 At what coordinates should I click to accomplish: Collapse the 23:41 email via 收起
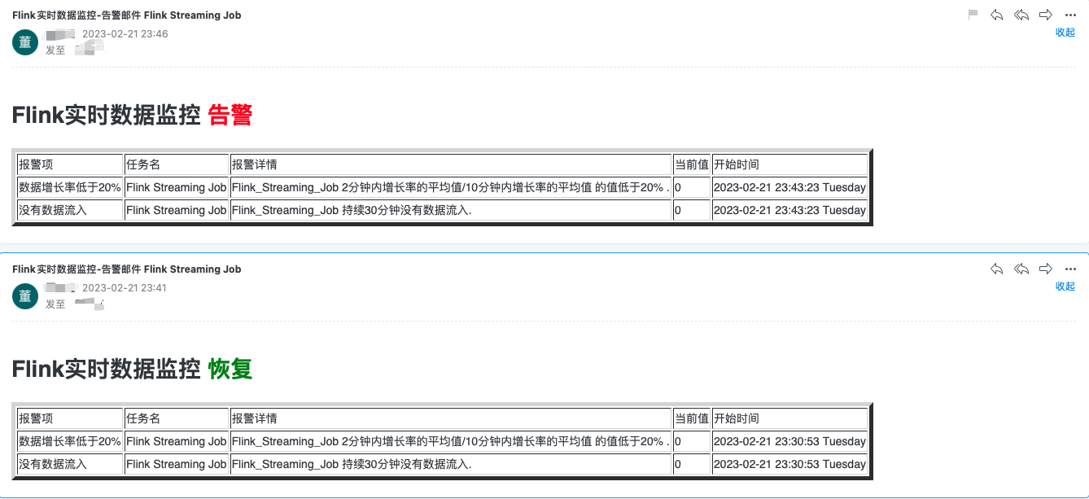point(1065,287)
